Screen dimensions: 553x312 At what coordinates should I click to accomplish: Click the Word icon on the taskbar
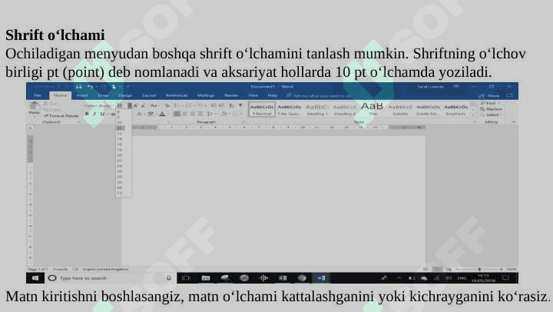pos(321,278)
